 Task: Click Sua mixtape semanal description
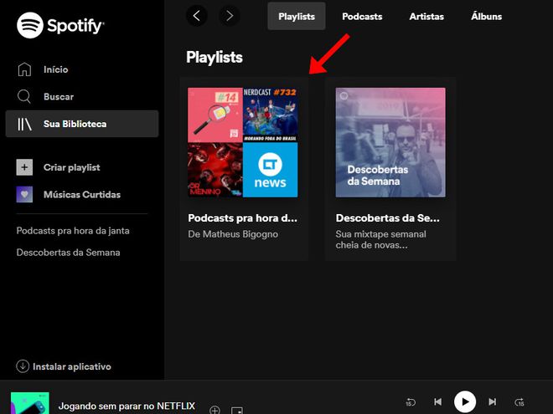381,239
